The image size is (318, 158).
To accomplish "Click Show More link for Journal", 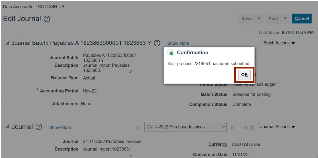I will click(60, 127).
